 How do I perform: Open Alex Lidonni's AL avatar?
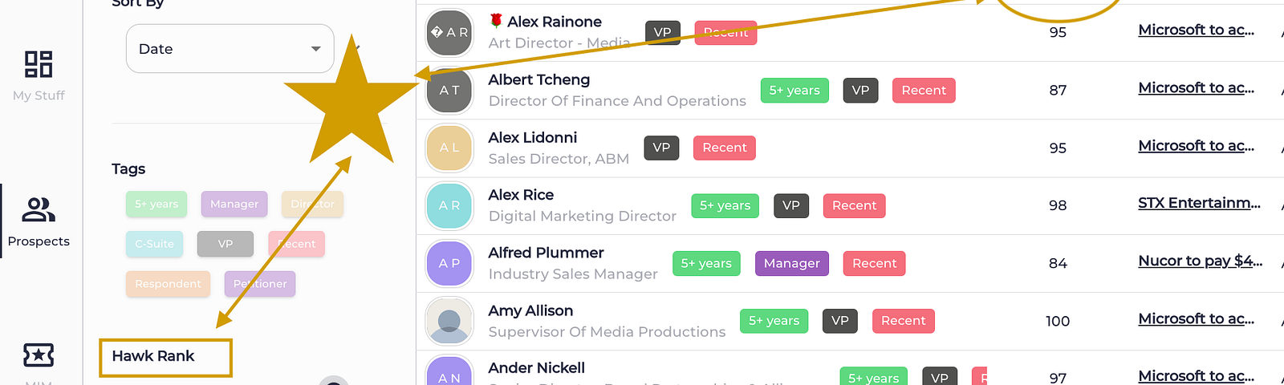coord(449,148)
